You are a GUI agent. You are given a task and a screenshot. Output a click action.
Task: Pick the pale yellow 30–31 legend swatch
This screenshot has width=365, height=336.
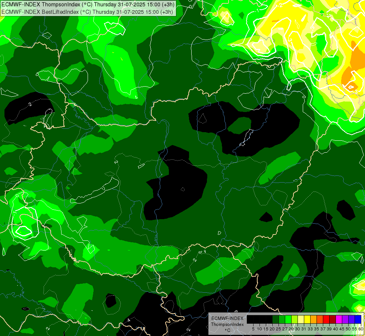(301, 319)
